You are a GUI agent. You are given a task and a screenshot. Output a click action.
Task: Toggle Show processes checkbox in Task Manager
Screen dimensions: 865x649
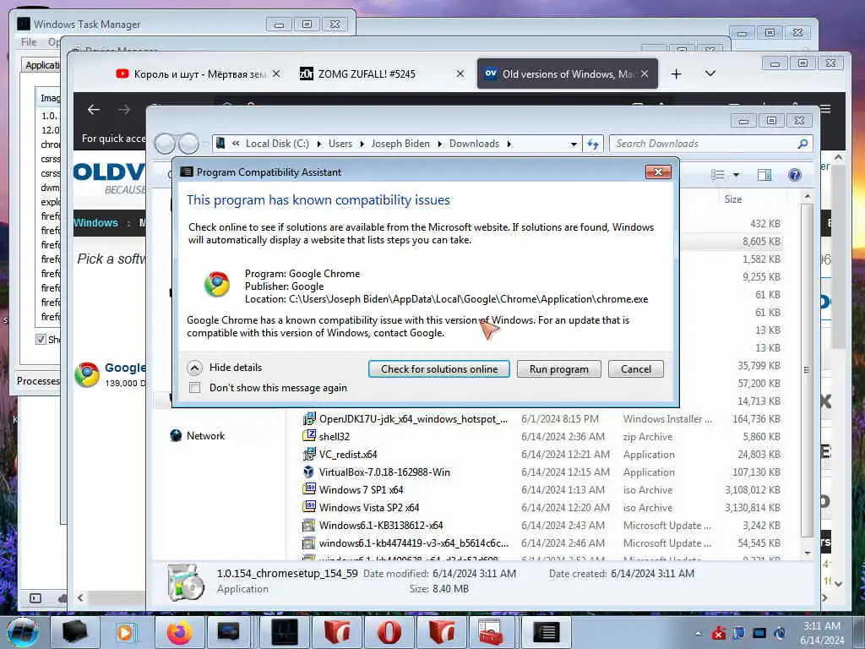[41, 339]
